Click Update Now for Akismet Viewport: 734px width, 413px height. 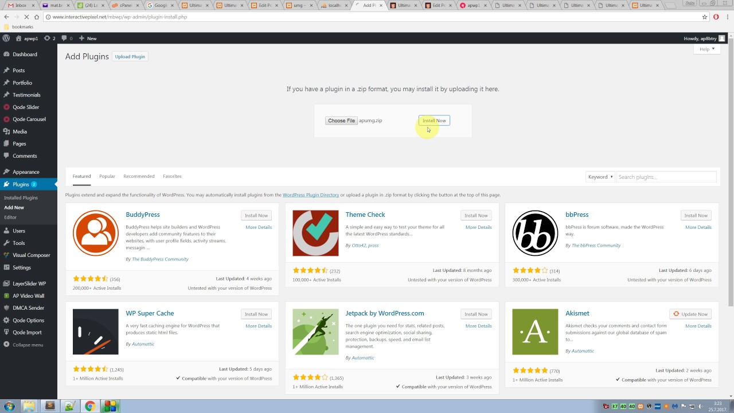click(690, 314)
